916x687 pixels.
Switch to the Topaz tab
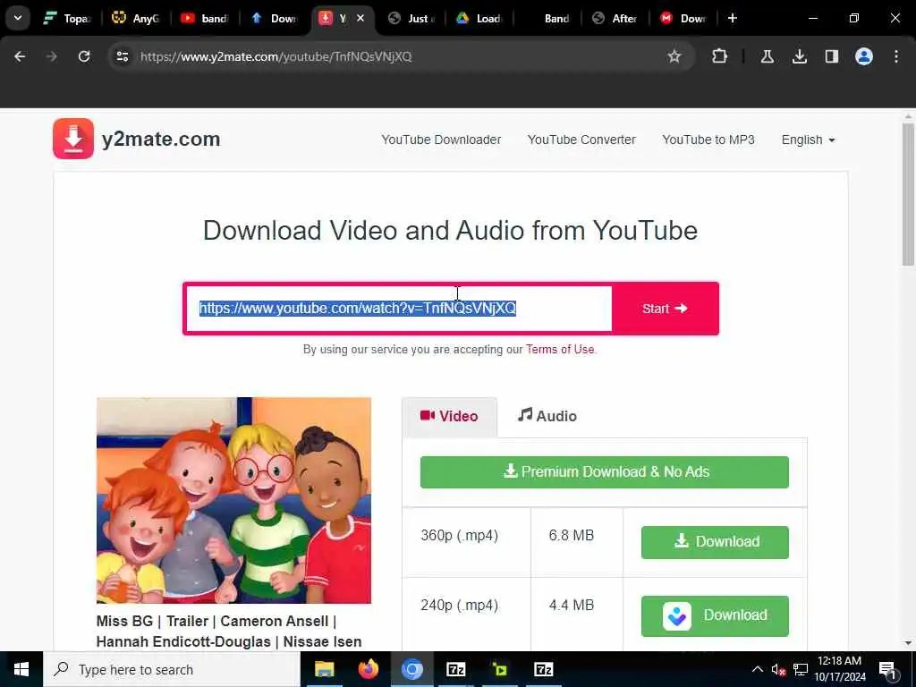66,18
